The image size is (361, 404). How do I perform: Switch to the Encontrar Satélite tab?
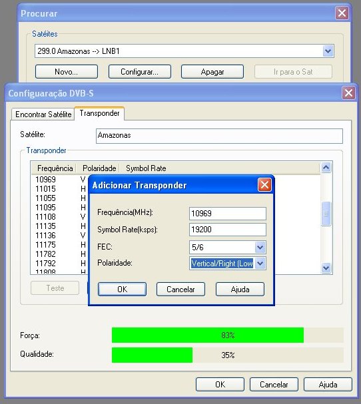[x=43, y=114]
